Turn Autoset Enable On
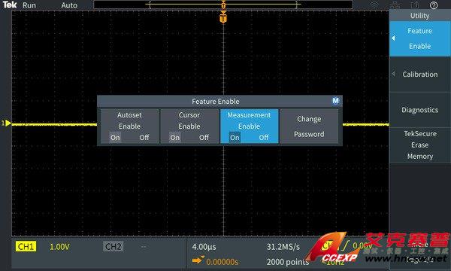451x271 pixels. 115,137
